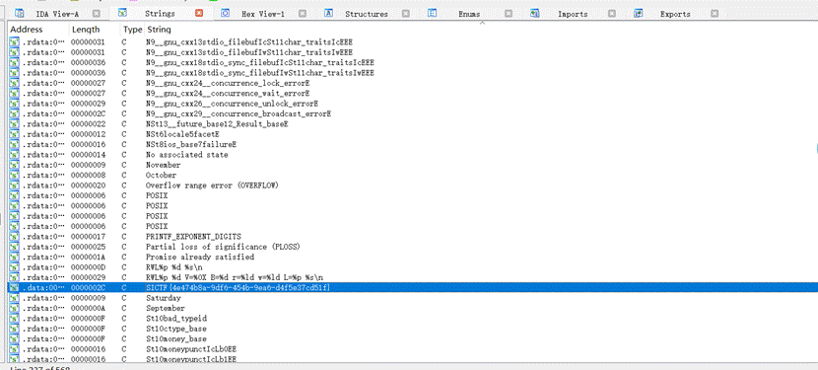Close the Enums tab

[509, 14]
